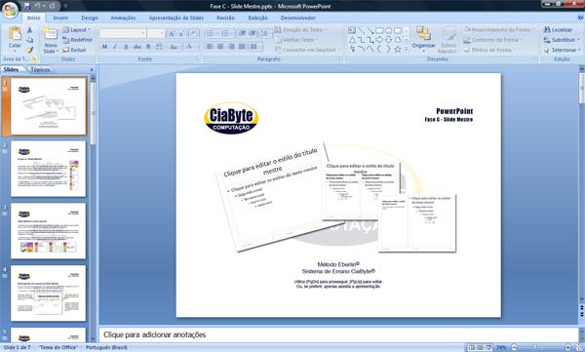Align text right in the Parágrafo group
The height and width of the screenshot is (352, 585).
(231, 47)
